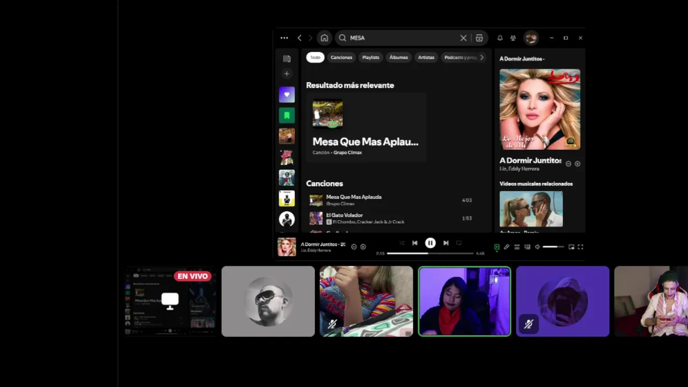Open the profile avatar menu
Viewport: 688px width, 387px height.
(531, 38)
